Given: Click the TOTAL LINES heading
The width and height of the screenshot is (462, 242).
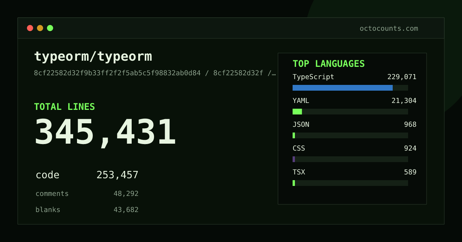Looking at the screenshot, I should tap(64, 107).
